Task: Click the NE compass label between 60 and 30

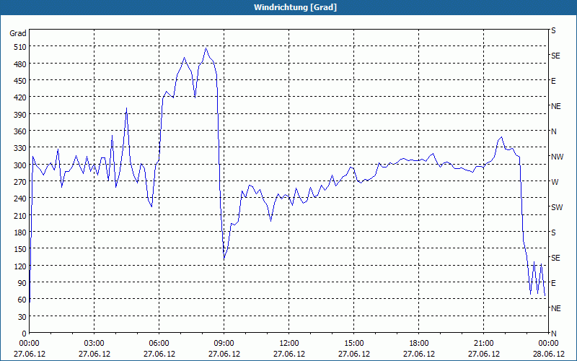Action: (x=556, y=308)
